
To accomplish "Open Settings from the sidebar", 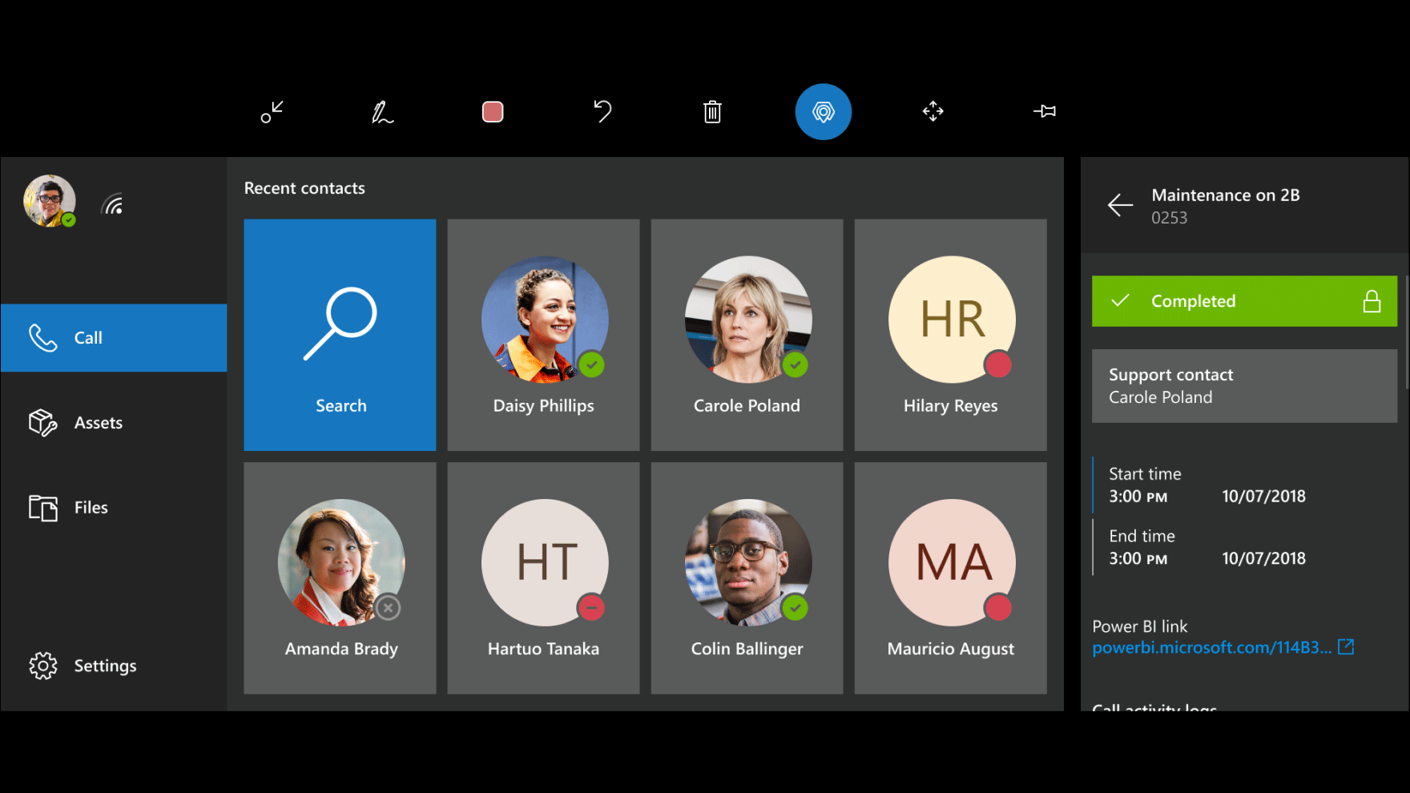I will pos(114,666).
